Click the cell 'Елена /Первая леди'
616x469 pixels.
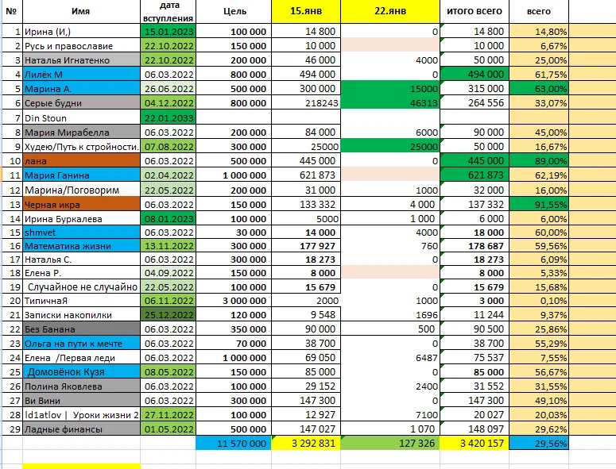coord(81,358)
